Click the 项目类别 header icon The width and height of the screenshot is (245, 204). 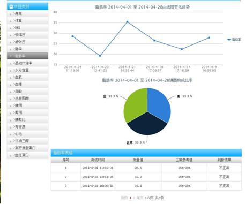11,7
